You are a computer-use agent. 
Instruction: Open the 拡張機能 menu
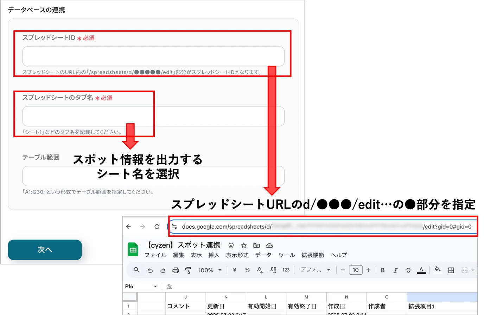[313, 255]
